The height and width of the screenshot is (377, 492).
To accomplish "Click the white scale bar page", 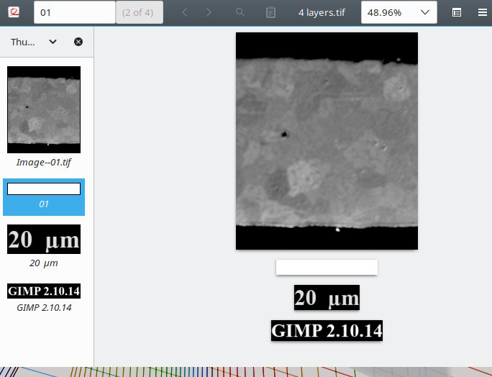I will (327, 267).
